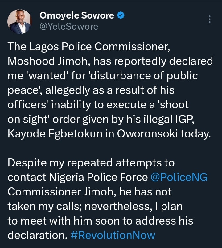Viewport: 222px width, 248px height.
Task: Click Omoyele Sowore's profile picture
Action: pos(19,21)
